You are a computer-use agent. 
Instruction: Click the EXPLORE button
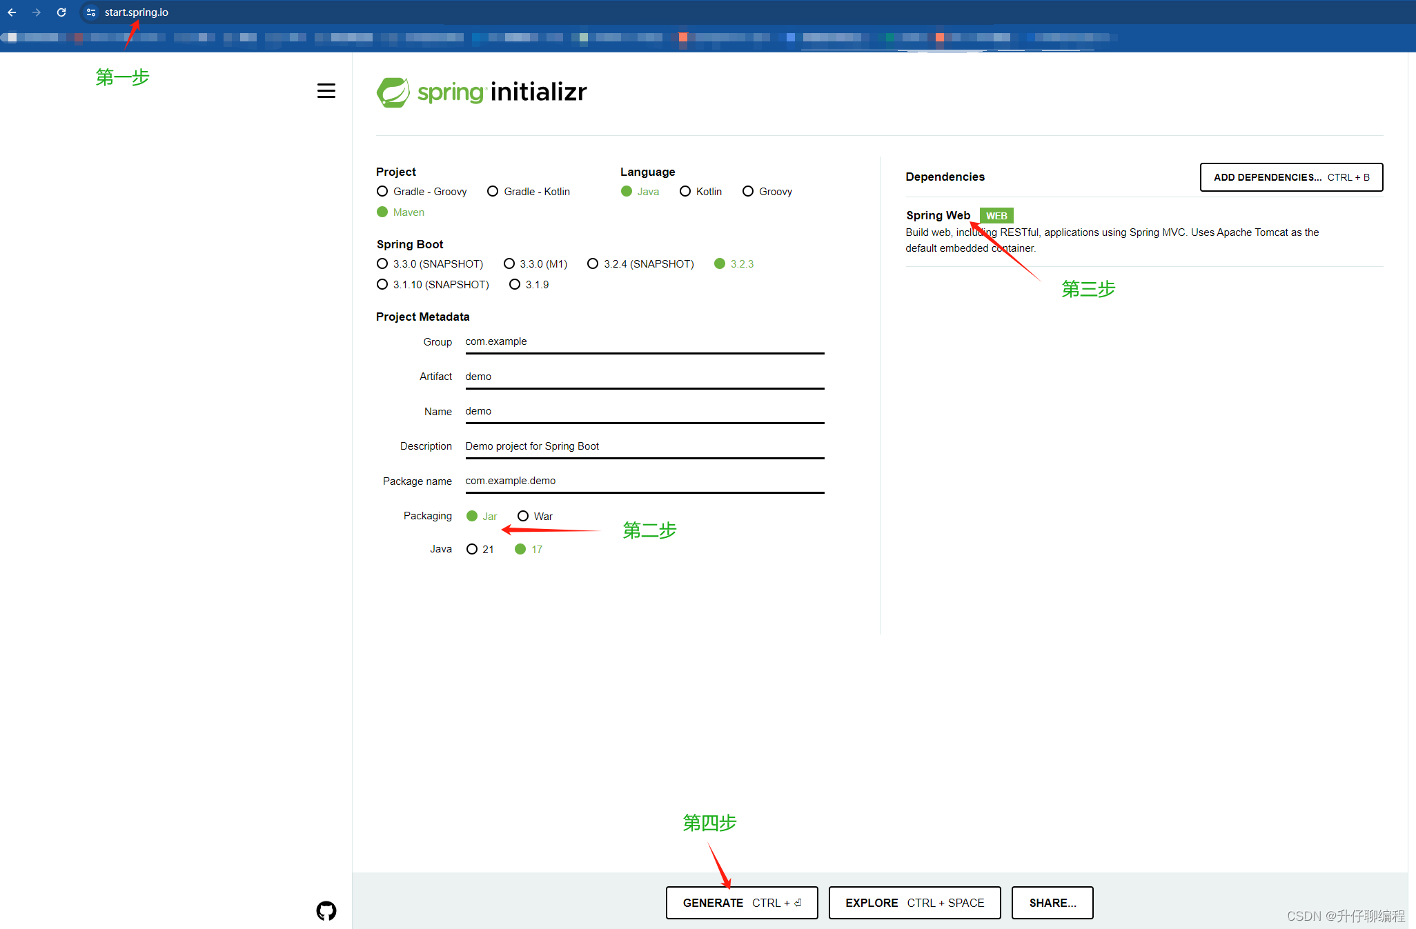point(914,903)
